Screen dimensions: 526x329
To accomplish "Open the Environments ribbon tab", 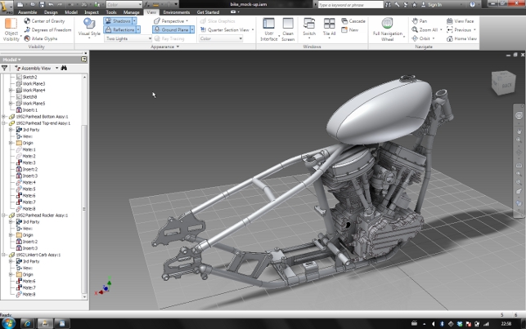I will 176,13.
